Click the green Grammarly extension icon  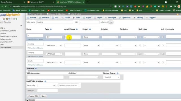(x=155, y=6)
